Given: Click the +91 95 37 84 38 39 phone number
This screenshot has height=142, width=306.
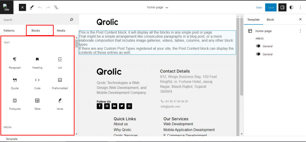Looking at the screenshot, I should coord(176,101).
